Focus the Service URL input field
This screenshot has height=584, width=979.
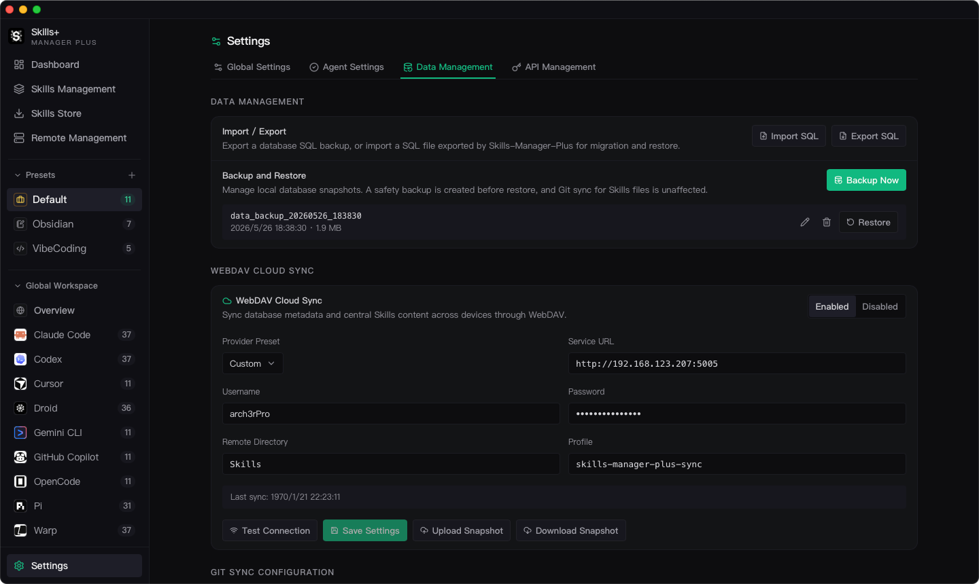click(x=737, y=363)
